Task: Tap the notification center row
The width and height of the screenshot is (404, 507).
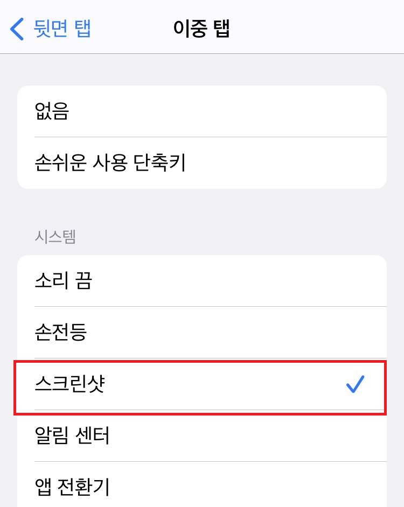Action: click(202, 437)
